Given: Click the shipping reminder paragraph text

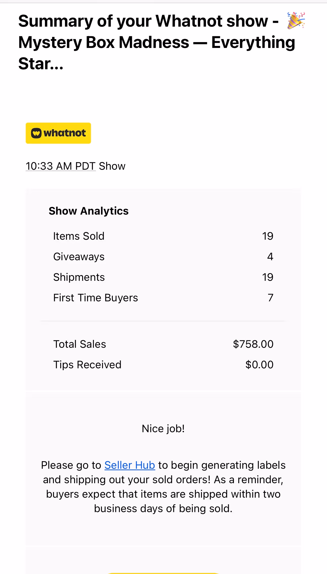Looking at the screenshot, I should (163, 494).
